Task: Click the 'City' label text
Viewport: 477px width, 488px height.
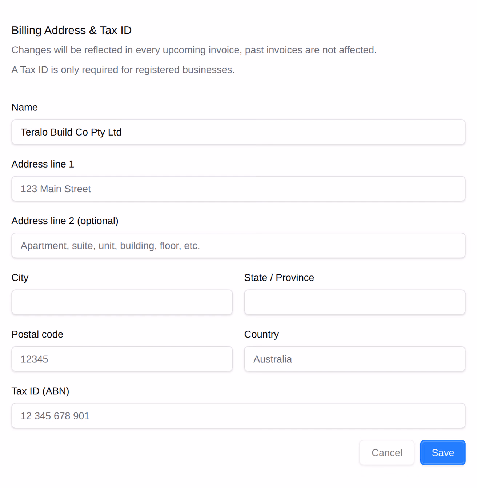Action: coord(20,278)
